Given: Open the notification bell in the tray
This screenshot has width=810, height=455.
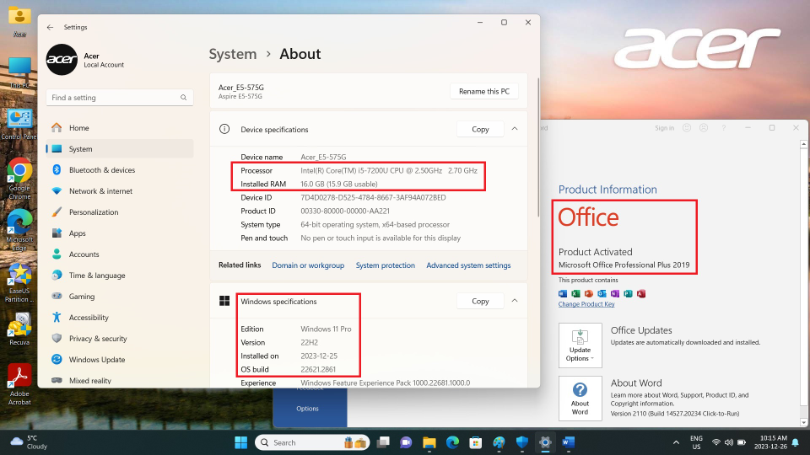Looking at the screenshot, I should coord(796,442).
